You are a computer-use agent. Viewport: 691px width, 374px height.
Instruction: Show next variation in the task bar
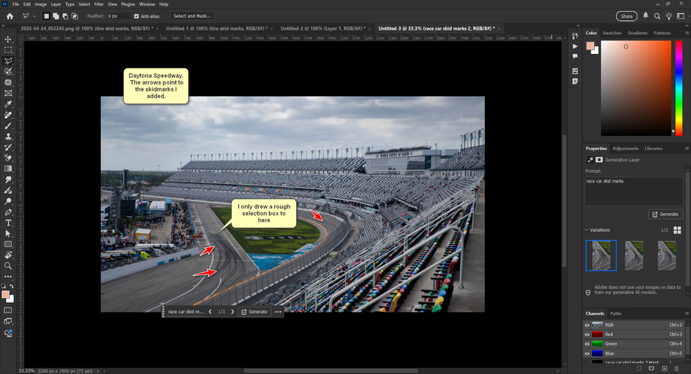pyautogui.click(x=232, y=312)
